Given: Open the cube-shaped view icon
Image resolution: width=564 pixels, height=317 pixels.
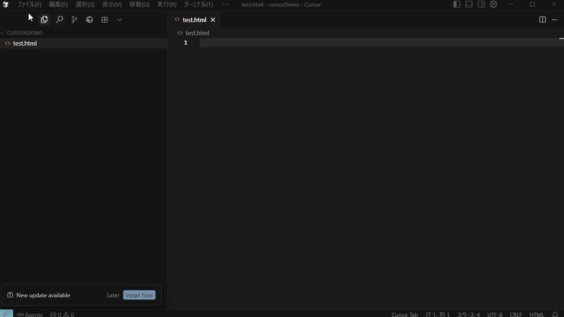Looking at the screenshot, I should click(89, 20).
